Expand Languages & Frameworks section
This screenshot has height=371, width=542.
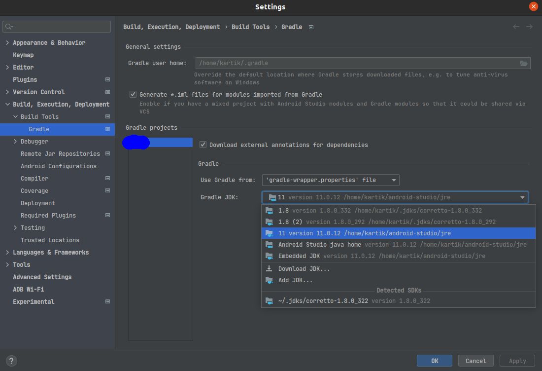click(x=7, y=252)
